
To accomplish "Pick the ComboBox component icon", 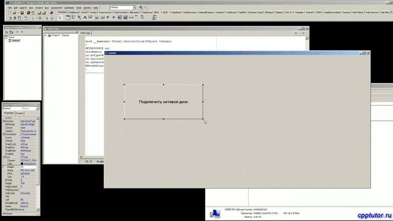I will (125, 18).
